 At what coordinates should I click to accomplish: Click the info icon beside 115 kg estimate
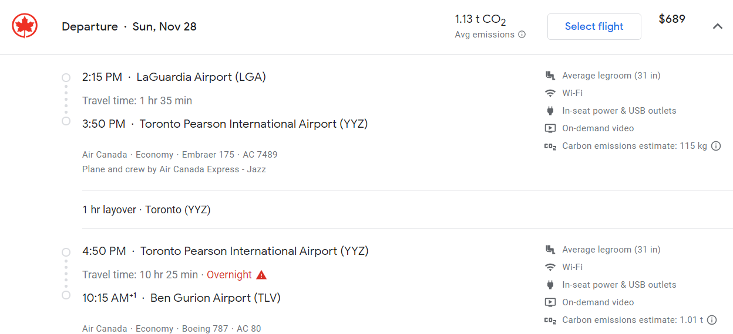click(x=716, y=146)
